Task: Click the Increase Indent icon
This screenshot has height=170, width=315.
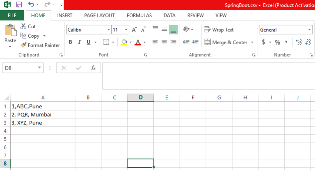Action: [x=195, y=42]
